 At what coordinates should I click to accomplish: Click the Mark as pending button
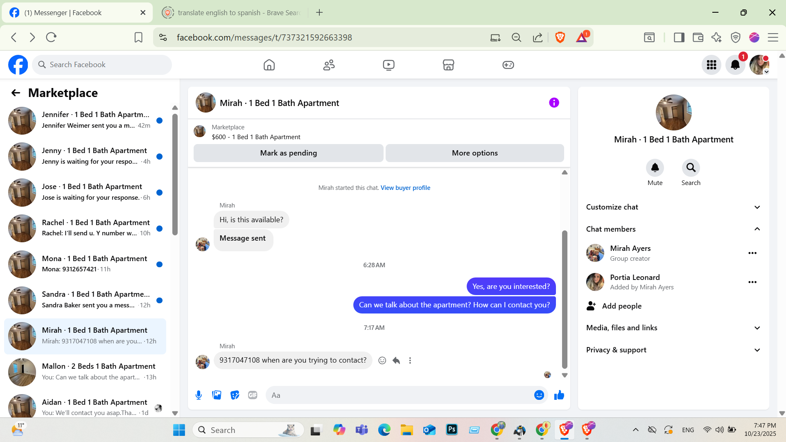pos(288,153)
